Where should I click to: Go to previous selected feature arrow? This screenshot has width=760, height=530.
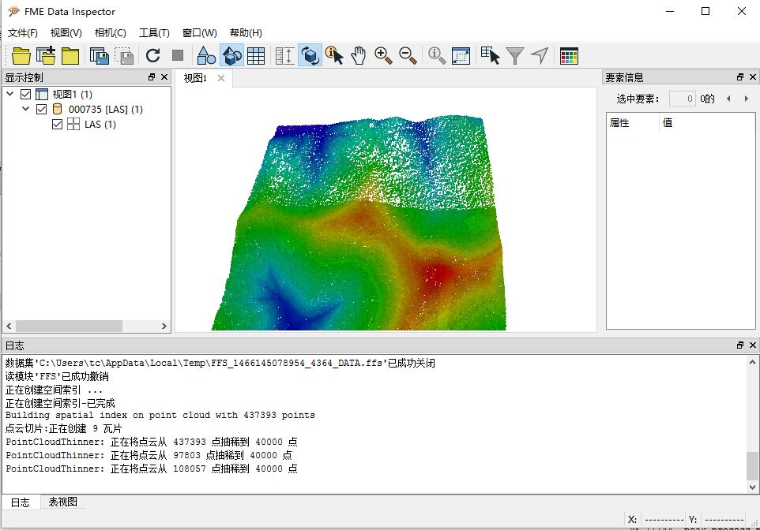[x=728, y=99]
